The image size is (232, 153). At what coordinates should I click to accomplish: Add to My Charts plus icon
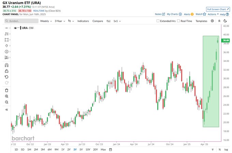[180, 14]
